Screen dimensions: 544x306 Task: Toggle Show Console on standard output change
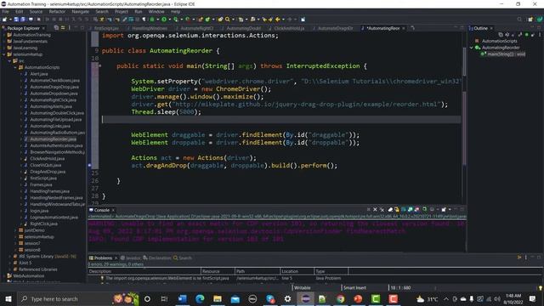(411, 210)
